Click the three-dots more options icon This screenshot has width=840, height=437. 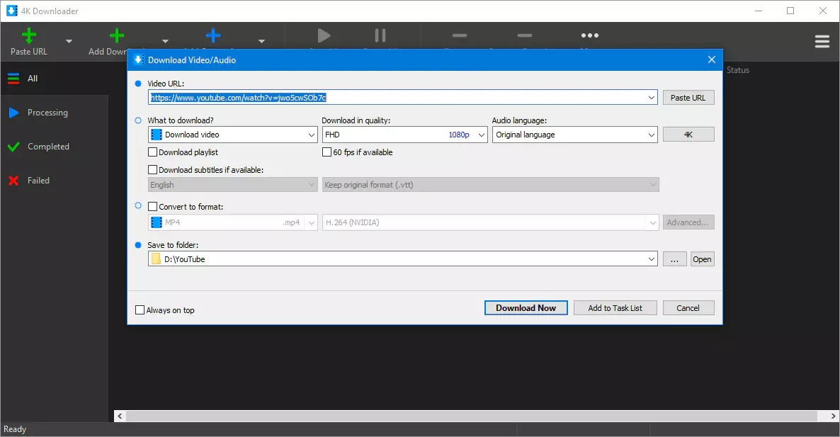[589, 35]
